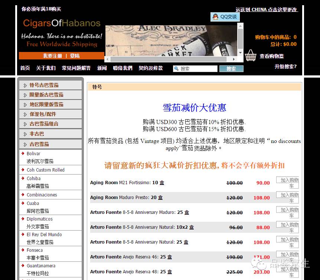Open the Cuaba brand link
The width and height of the screenshot is (320, 280).
(33, 204)
